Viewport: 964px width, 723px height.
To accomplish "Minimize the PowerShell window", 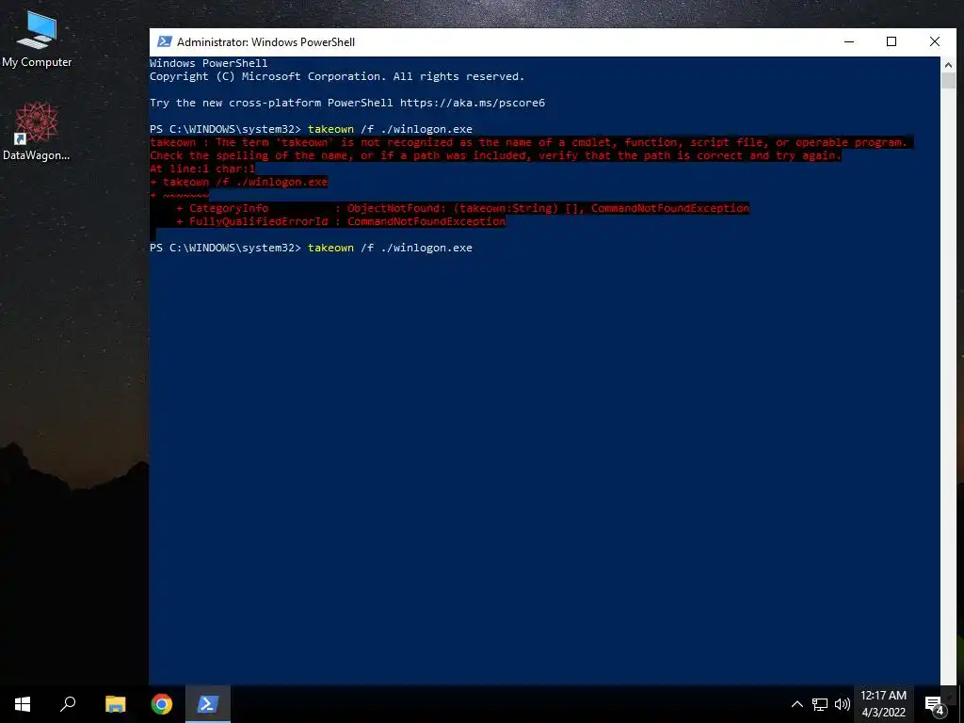I will 849,41.
